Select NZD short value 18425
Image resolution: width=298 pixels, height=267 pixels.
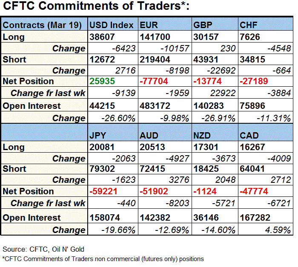click(x=206, y=169)
